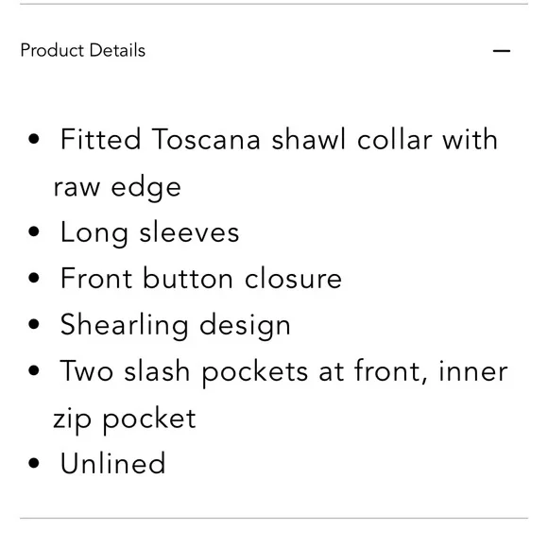The image size is (548, 548).
Task: Click the bullet before Unlined
Action: (x=34, y=463)
